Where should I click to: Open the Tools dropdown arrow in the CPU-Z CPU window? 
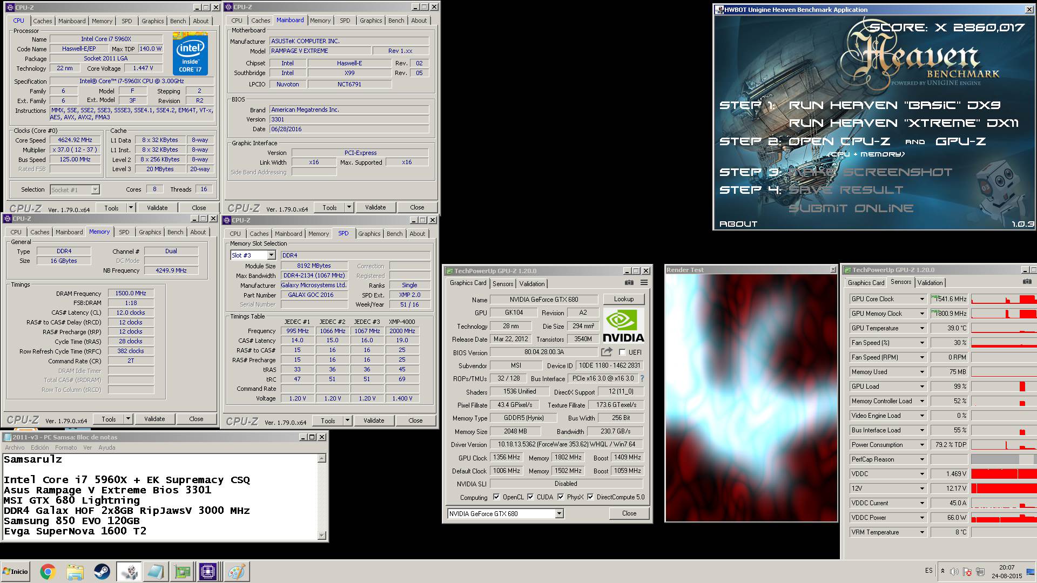coord(130,208)
